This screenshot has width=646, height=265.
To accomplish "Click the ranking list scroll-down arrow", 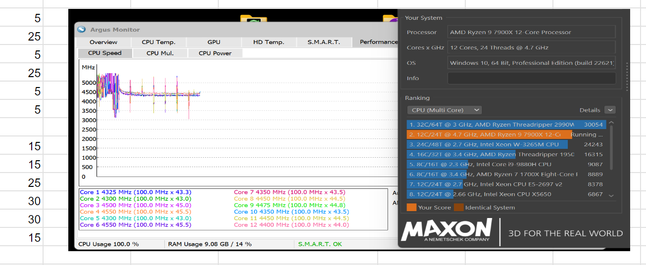I will [611, 196].
